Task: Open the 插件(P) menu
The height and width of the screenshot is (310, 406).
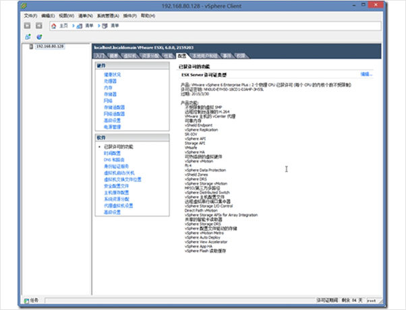Action: 129,15
